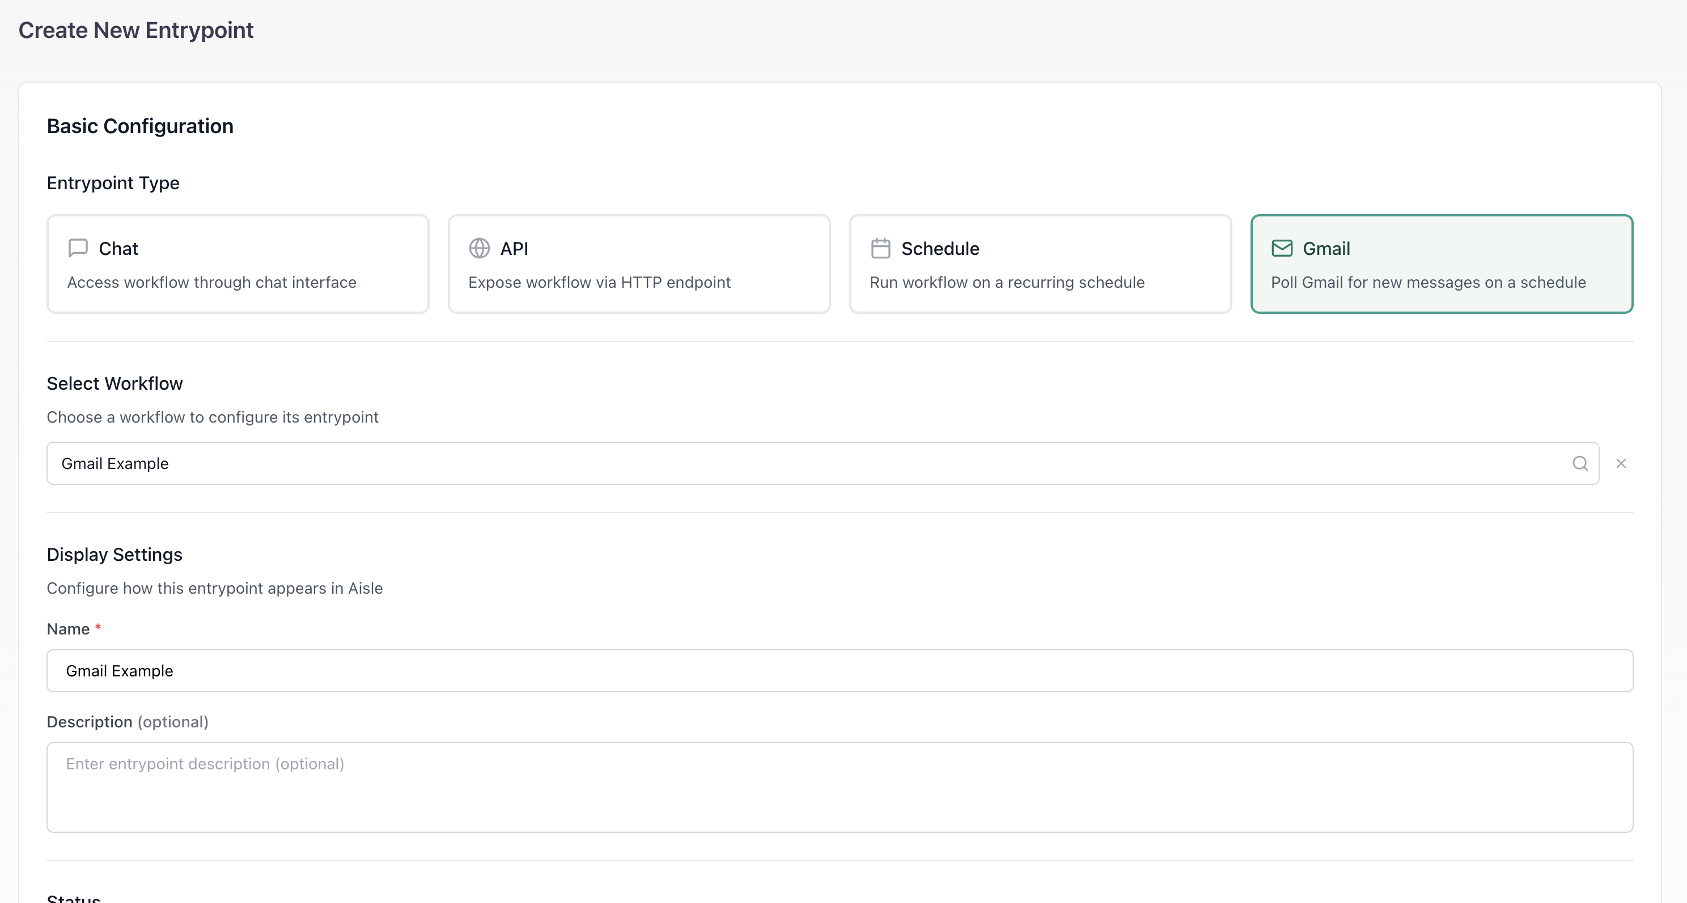
Task: Click the Select Workflow heading
Action: point(115,384)
